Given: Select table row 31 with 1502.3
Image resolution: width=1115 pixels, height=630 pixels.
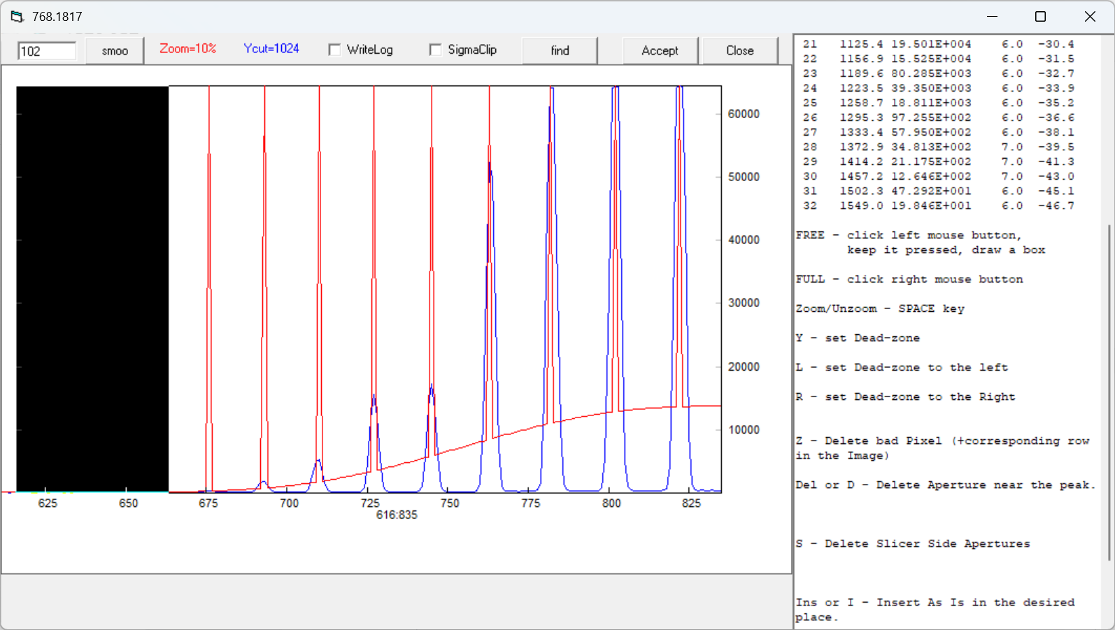Looking at the screenshot, I should [938, 191].
